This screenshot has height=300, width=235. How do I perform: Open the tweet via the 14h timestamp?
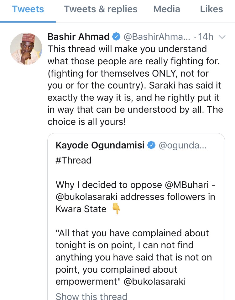click(206, 37)
